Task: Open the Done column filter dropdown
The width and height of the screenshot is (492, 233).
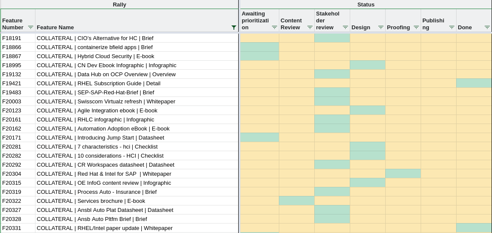Action: (487, 27)
